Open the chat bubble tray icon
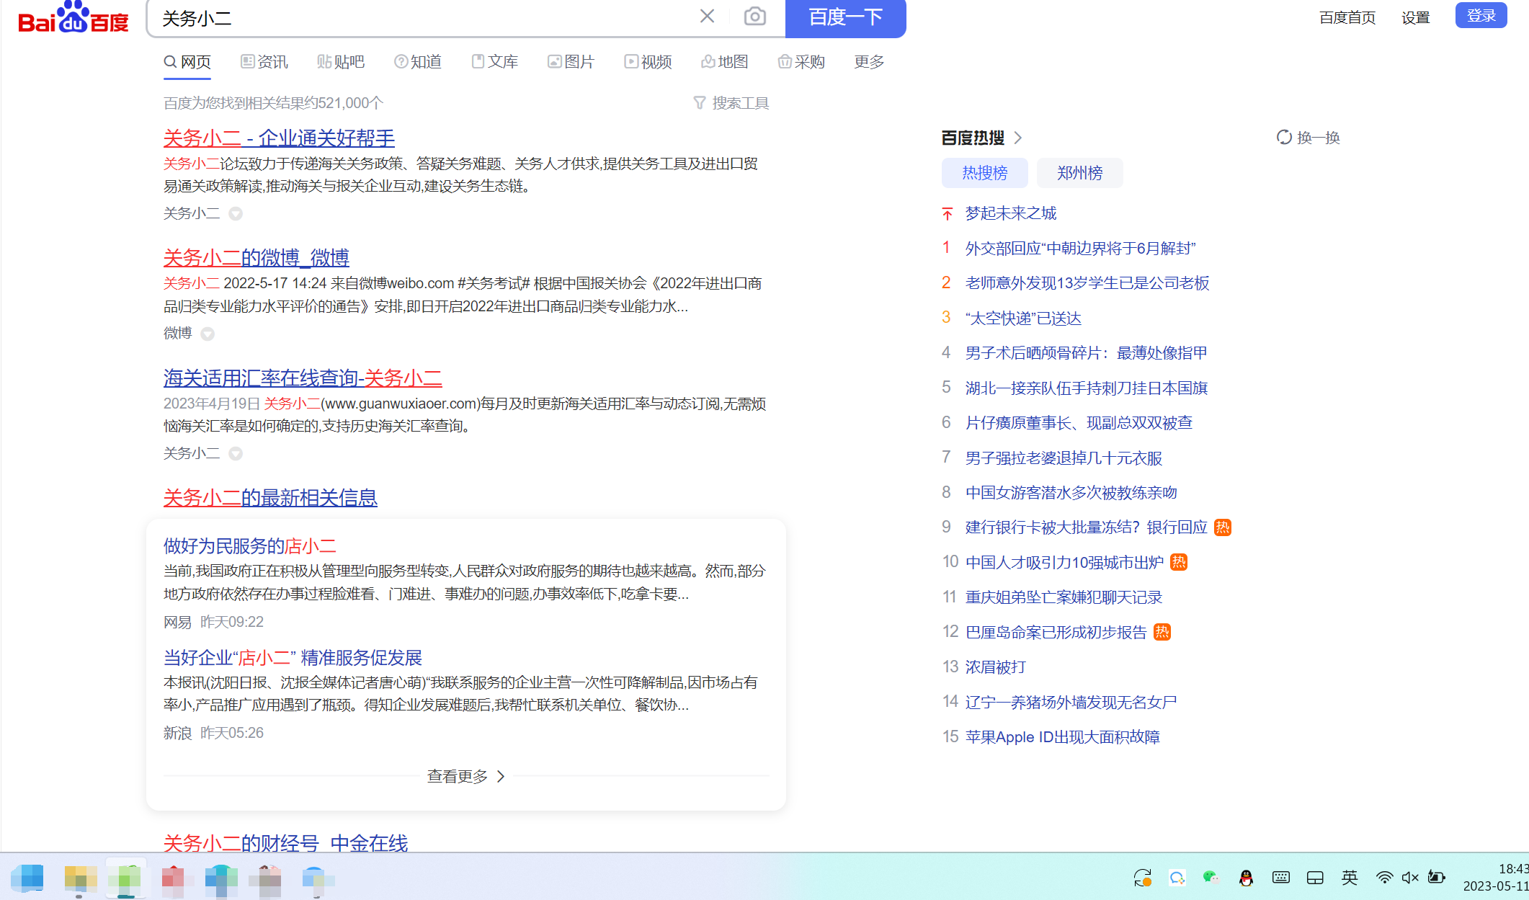 (x=1177, y=878)
